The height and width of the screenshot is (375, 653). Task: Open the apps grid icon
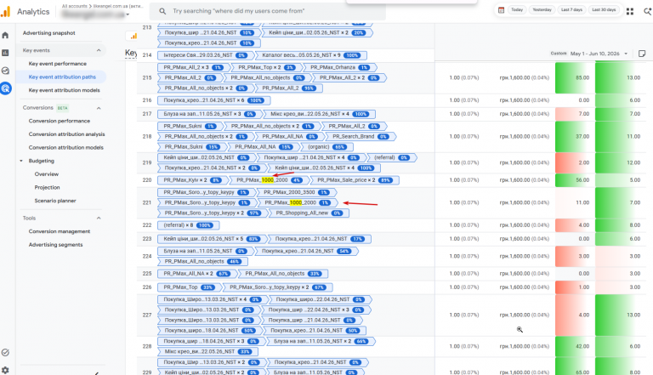tap(630, 12)
